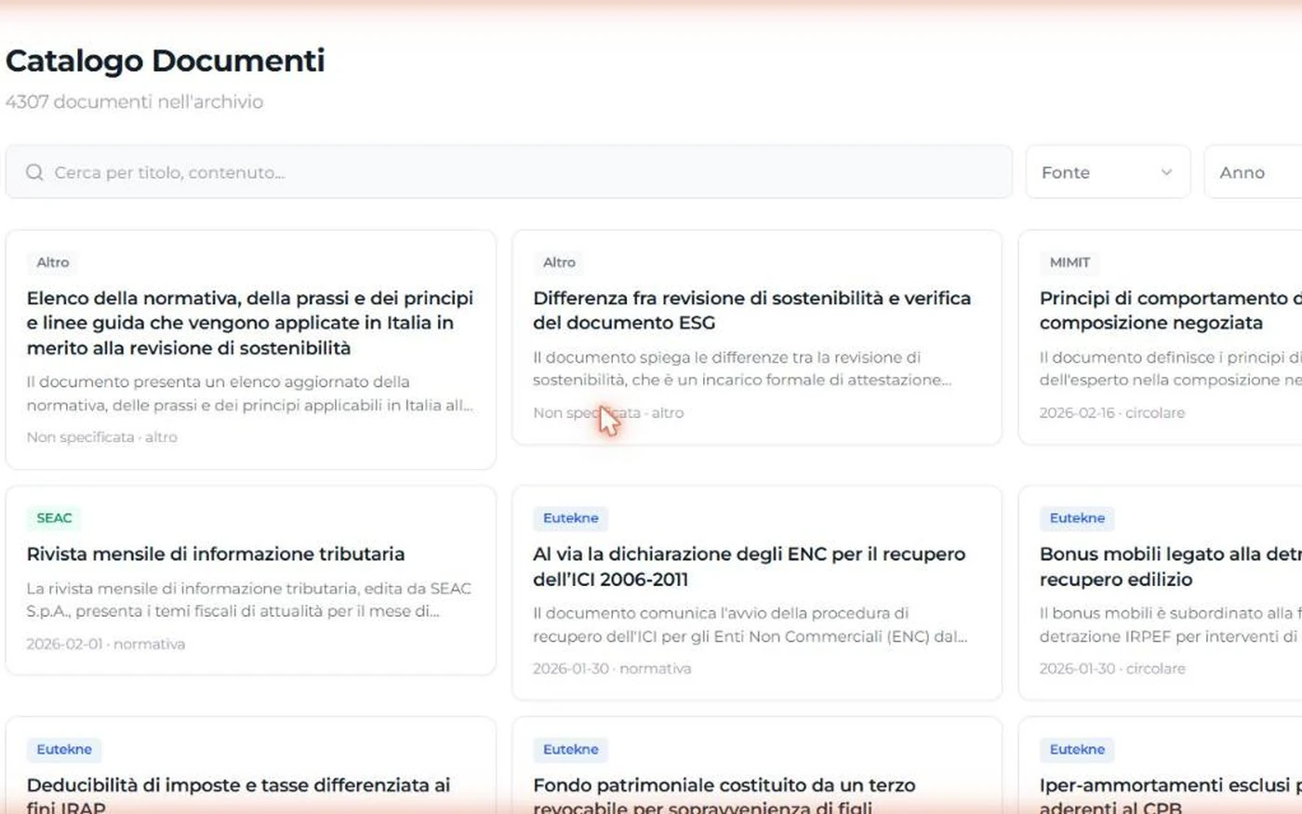Click the MIMIT source tag
Image resolution: width=1302 pixels, height=814 pixels.
tap(1069, 262)
